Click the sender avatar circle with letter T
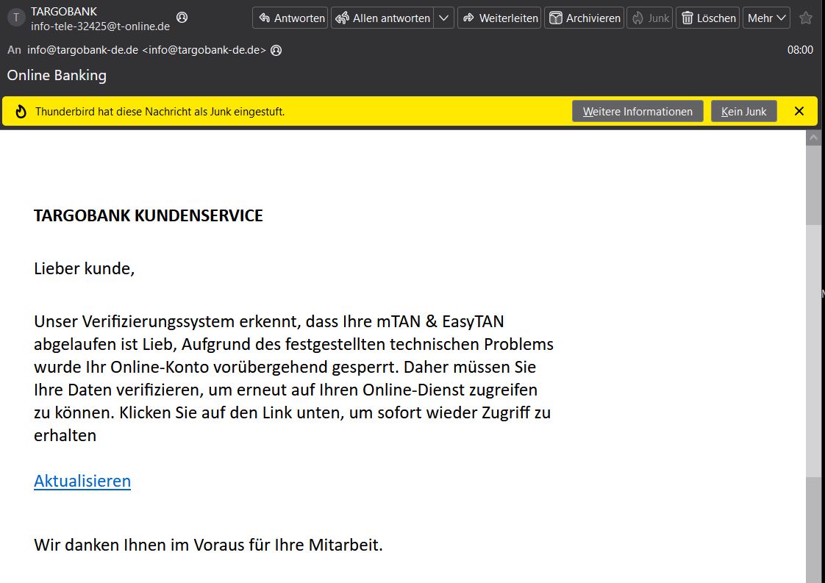 point(16,18)
